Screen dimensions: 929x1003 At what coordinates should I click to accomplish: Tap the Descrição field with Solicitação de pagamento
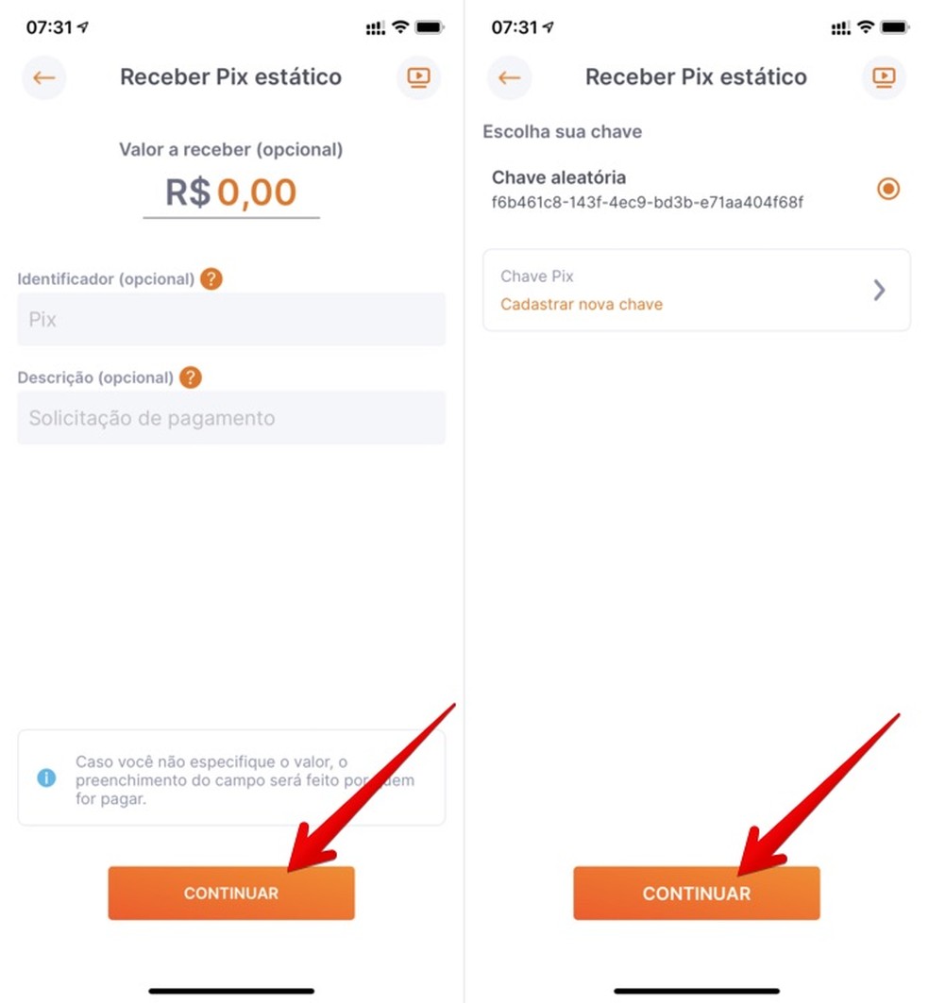click(230, 417)
